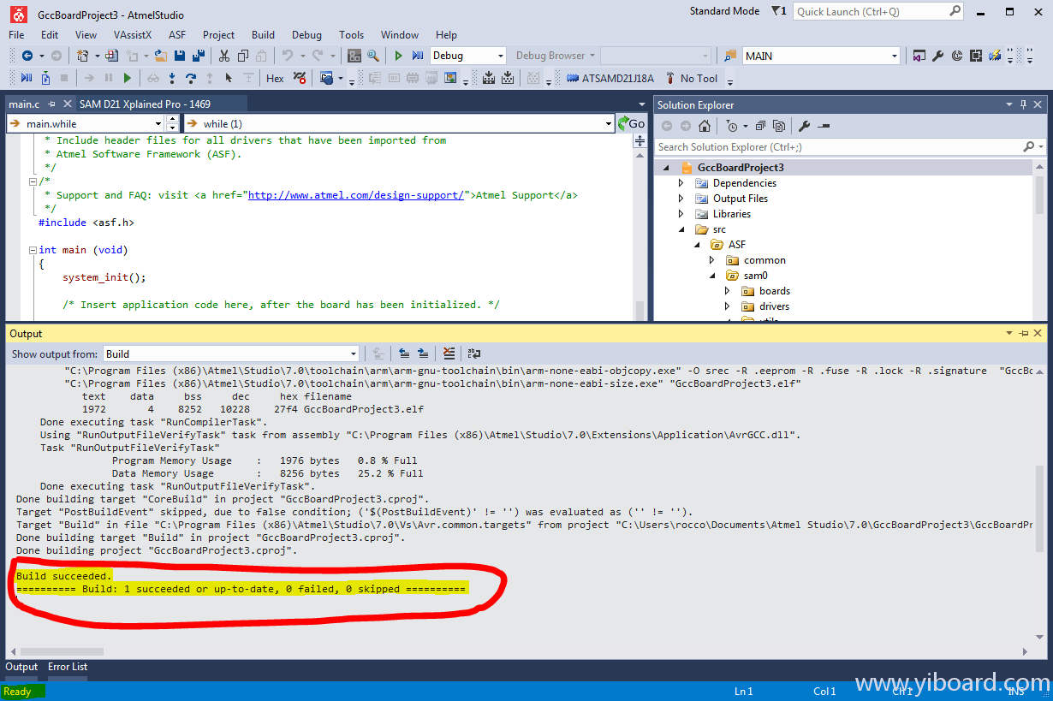
Task: Toggle word wrap in Output panel
Action: click(473, 353)
